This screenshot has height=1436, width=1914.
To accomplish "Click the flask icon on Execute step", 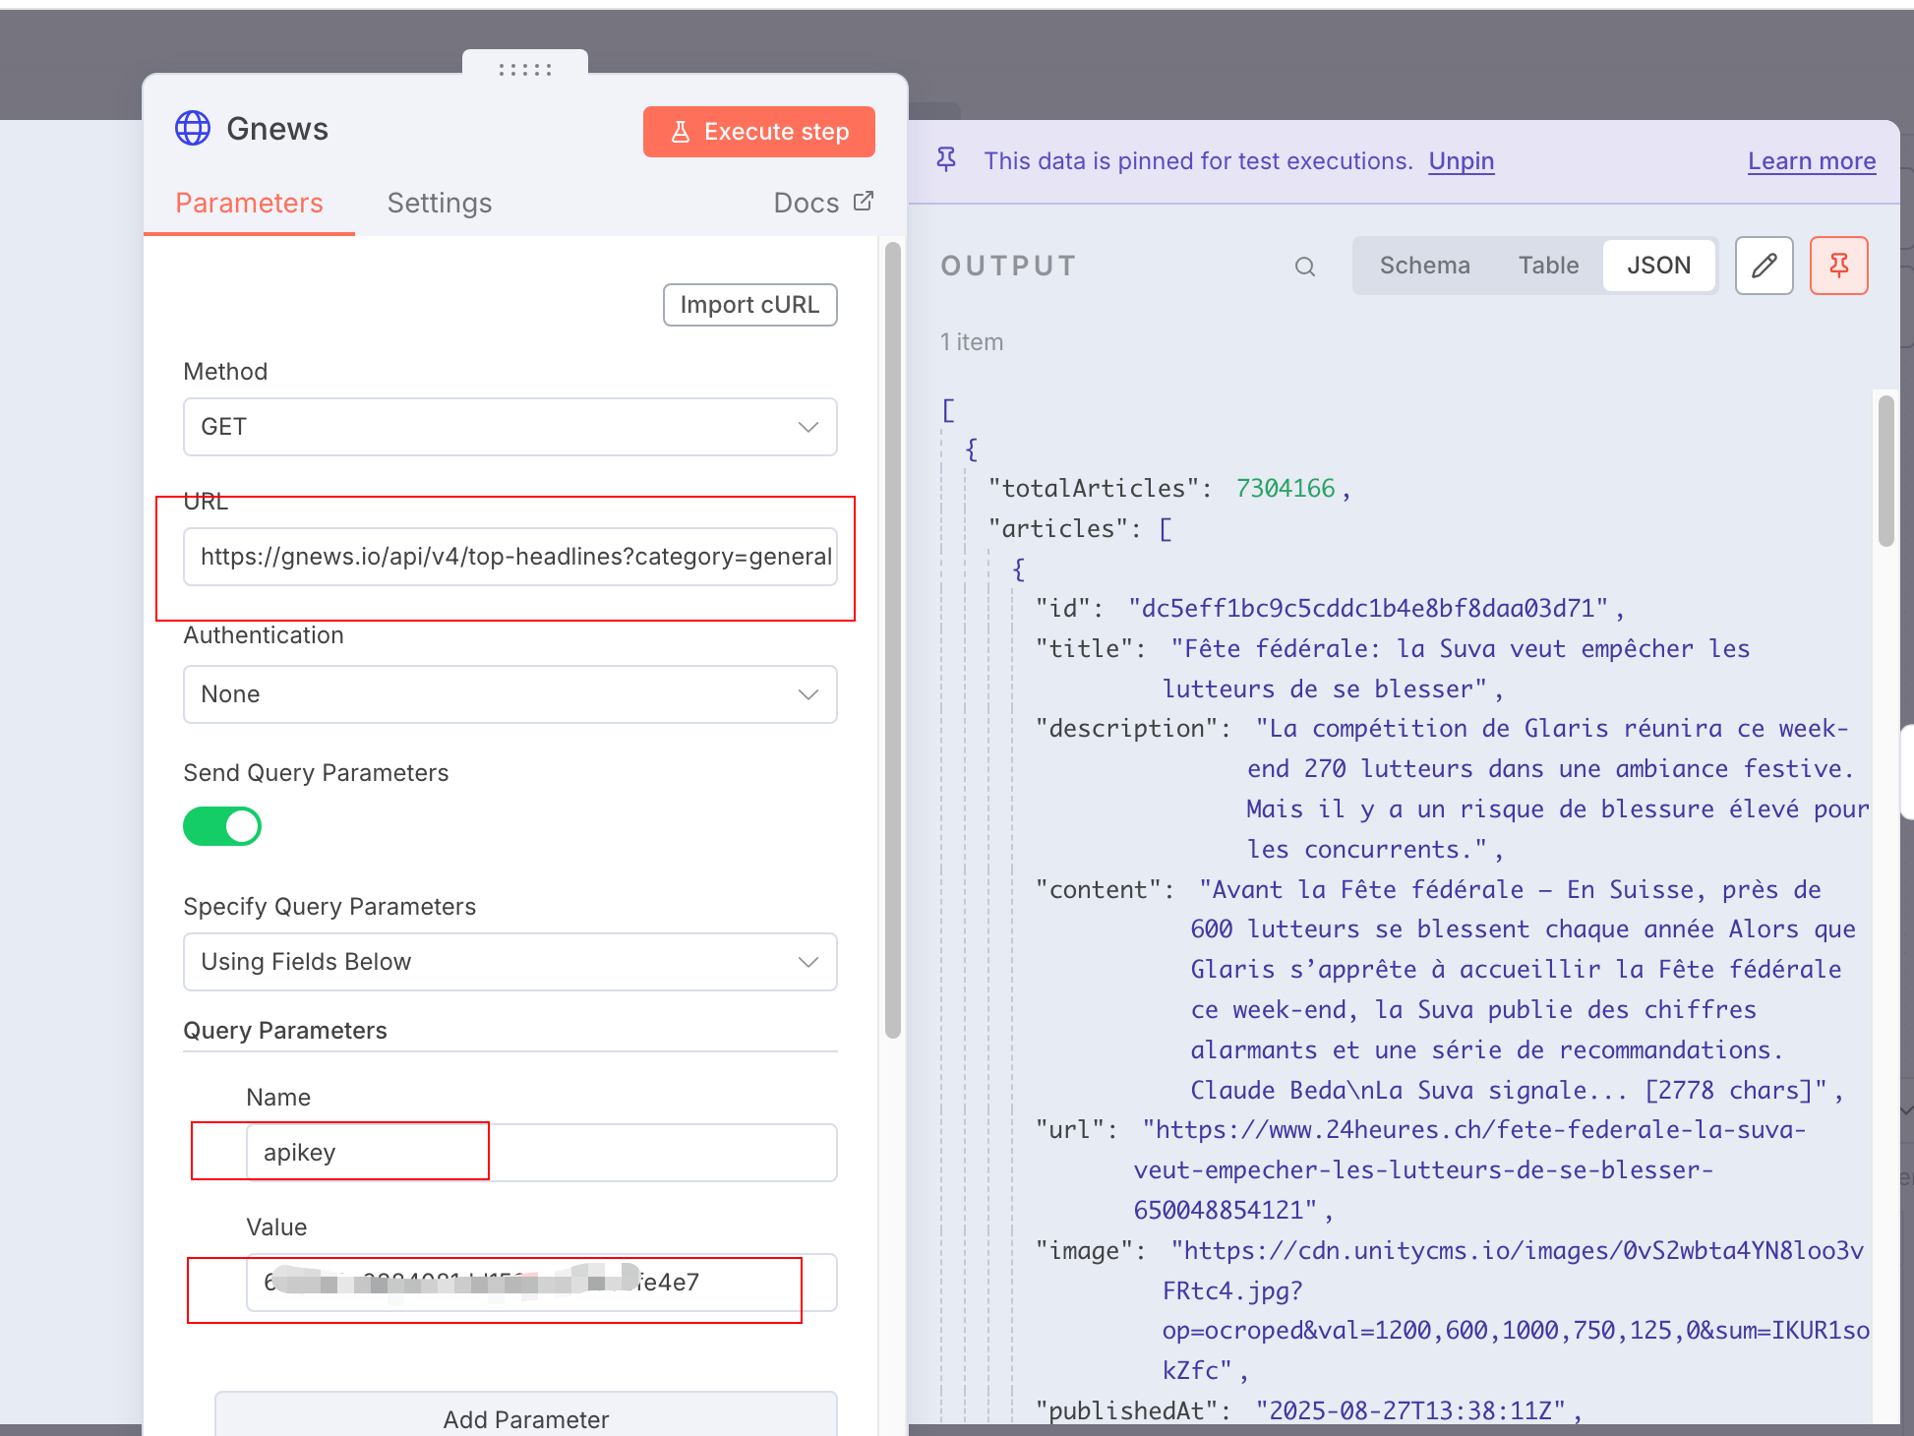I will (x=680, y=132).
